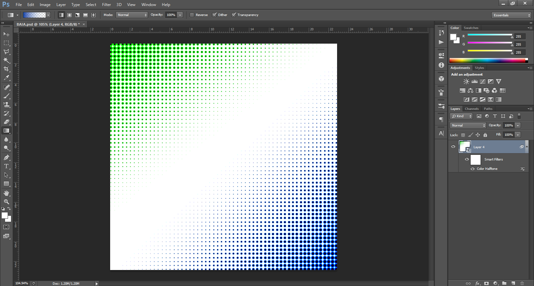534x286 pixels.
Task: Select the Magic Wand tool
Action: point(6,60)
